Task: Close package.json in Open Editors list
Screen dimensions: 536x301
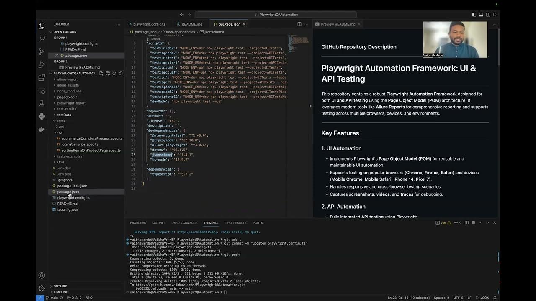Action: 57,56
